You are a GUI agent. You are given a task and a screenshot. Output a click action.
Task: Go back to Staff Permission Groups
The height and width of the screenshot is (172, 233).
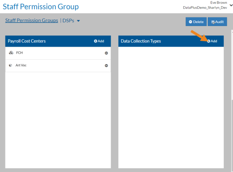coord(31,21)
